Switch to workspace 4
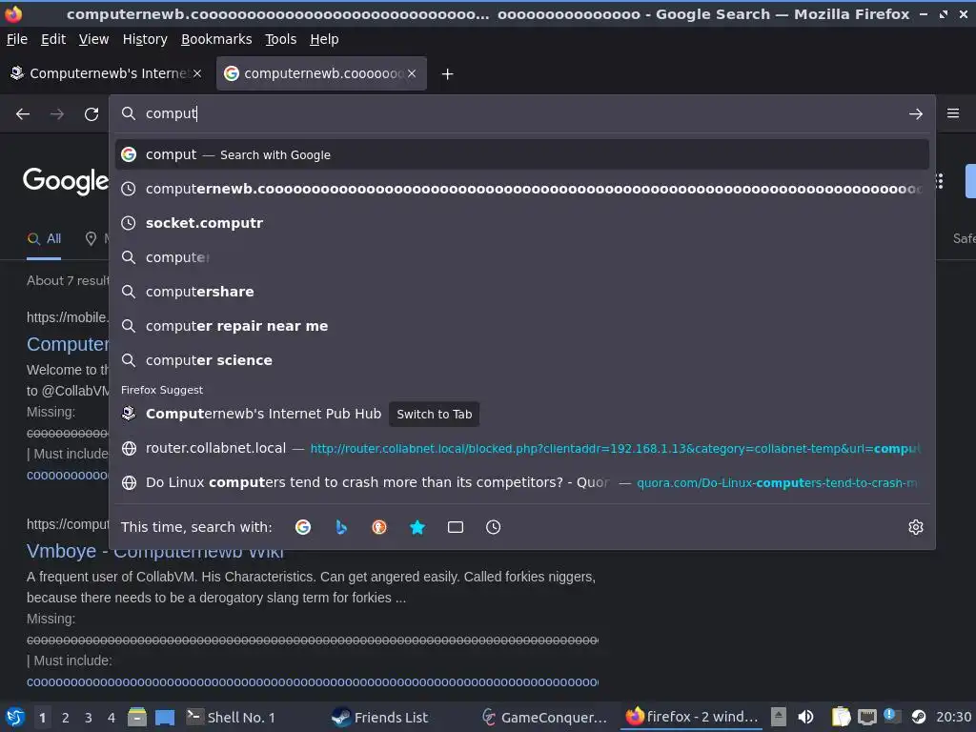The image size is (976, 732). point(112,718)
